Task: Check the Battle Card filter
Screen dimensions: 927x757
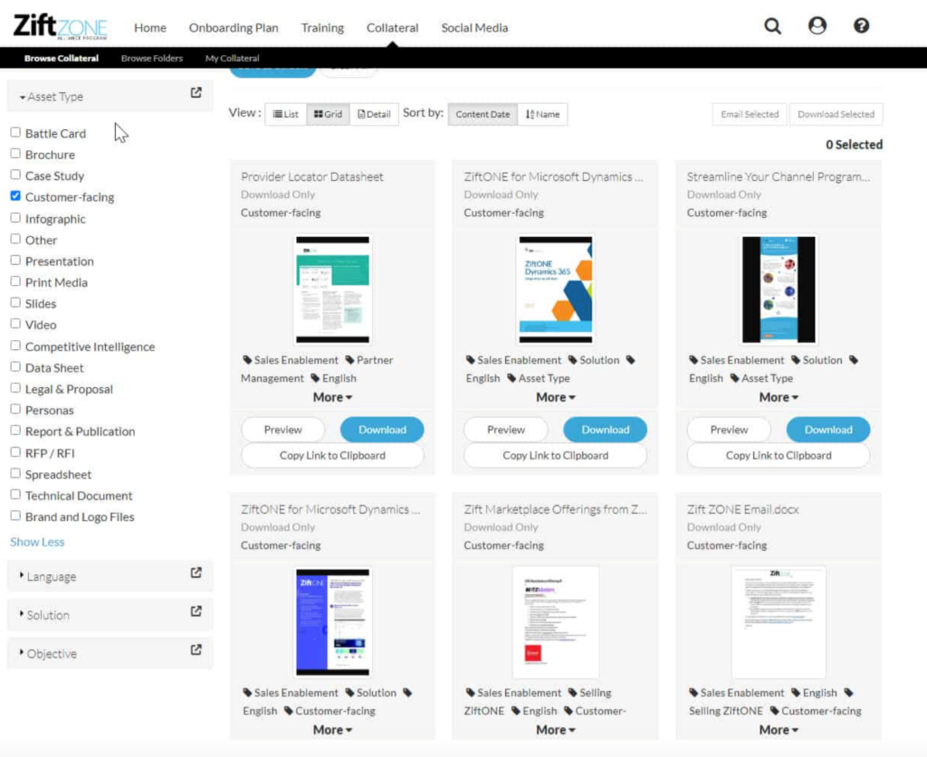Action: click(x=15, y=132)
